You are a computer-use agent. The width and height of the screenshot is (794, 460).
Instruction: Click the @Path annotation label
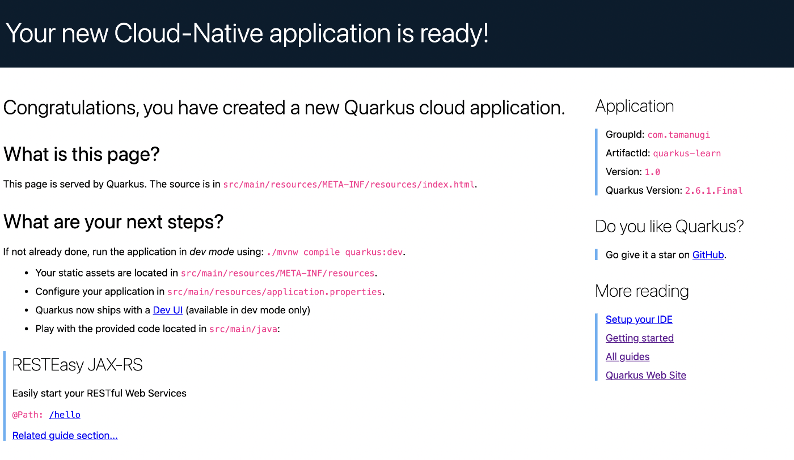tap(28, 415)
